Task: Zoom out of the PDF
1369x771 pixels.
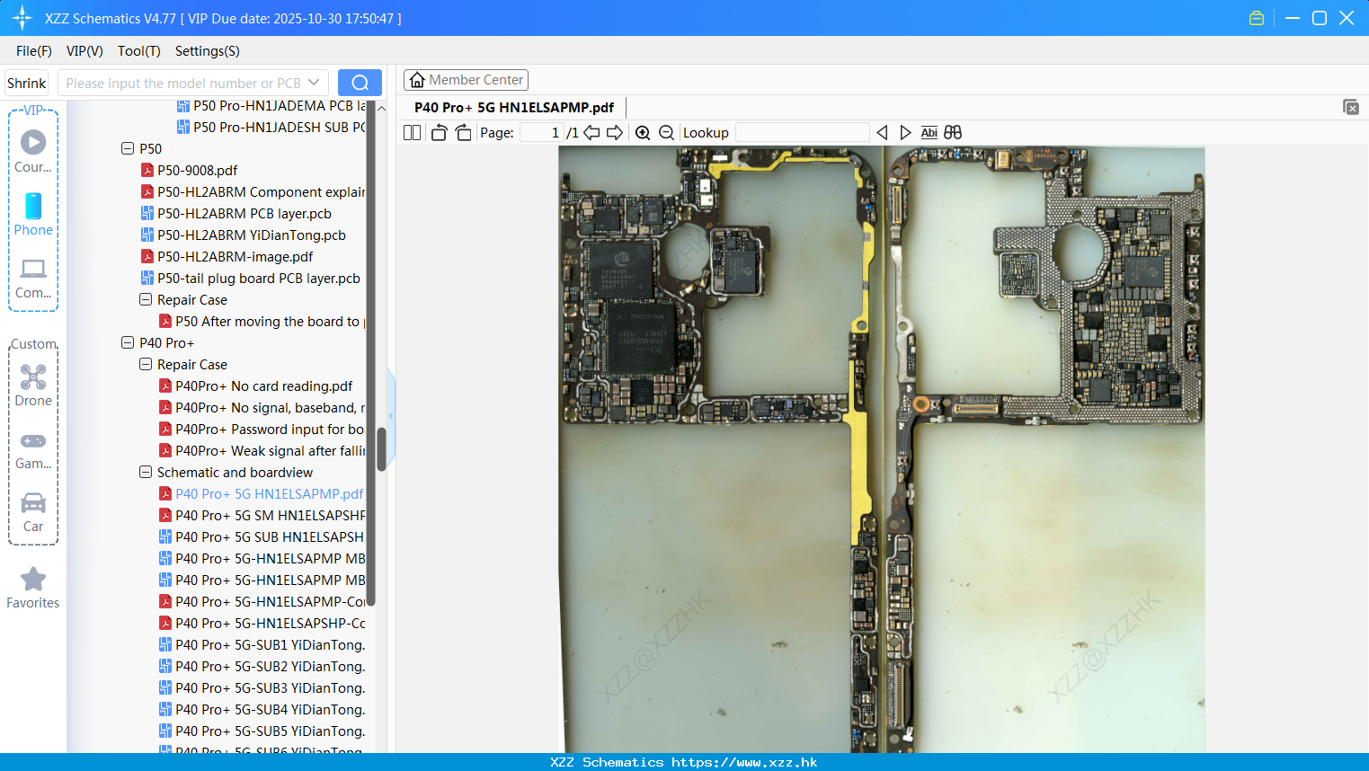Action: coord(666,132)
